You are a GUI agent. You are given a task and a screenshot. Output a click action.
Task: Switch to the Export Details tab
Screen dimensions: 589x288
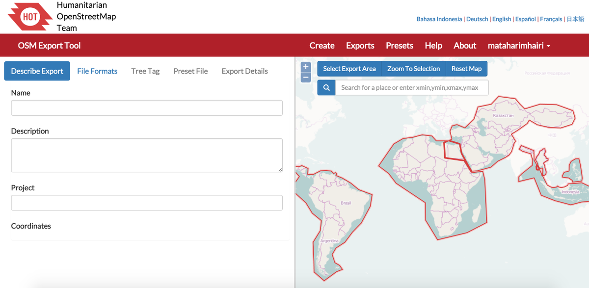coord(244,71)
